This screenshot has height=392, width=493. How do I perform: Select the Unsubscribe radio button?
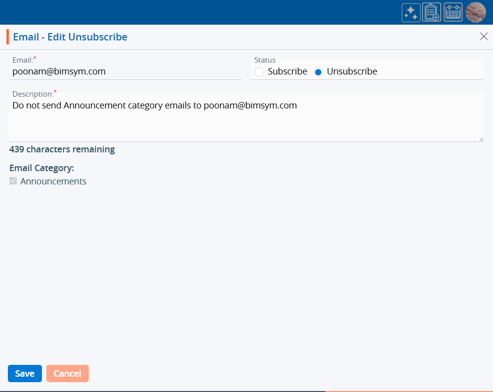point(318,72)
